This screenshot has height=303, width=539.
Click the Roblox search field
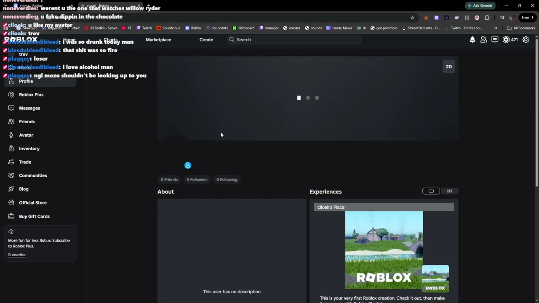(x=294, y=40)
